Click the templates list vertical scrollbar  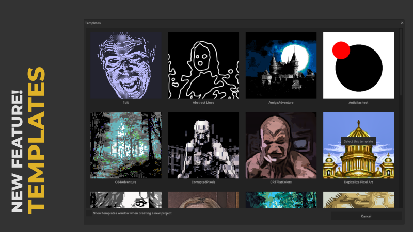401,62
